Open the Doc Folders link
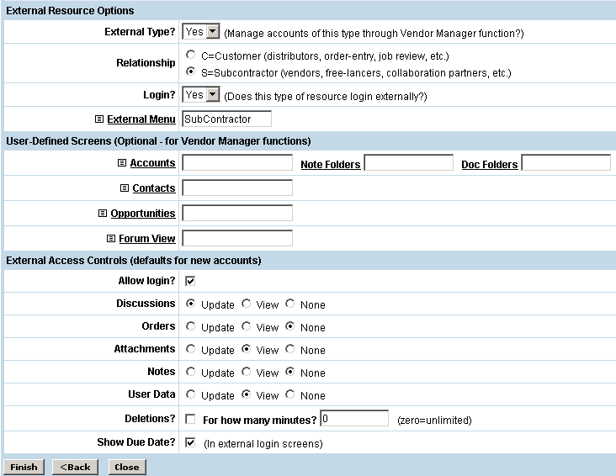The width and height of the screenshot is (616, 476). click(490, 165)
